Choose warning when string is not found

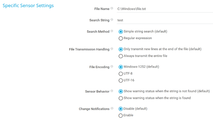[x=121, y=91]
